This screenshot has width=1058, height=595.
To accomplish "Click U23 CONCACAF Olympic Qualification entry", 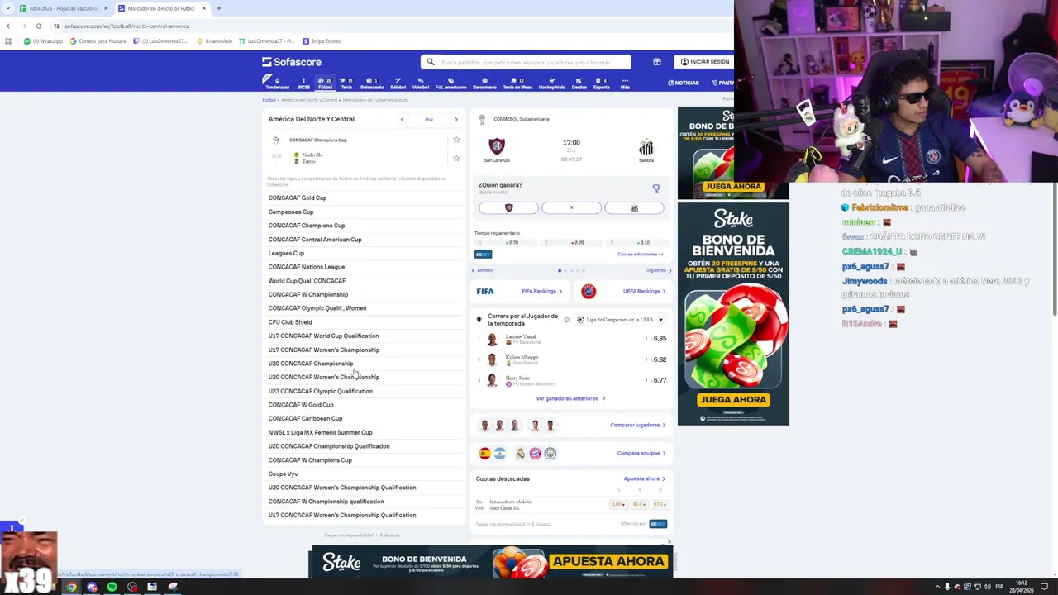I will 320,391.
